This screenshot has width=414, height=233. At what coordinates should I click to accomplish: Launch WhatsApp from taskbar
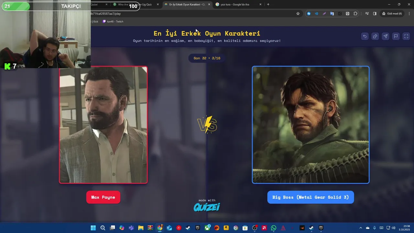coord(274,228)
